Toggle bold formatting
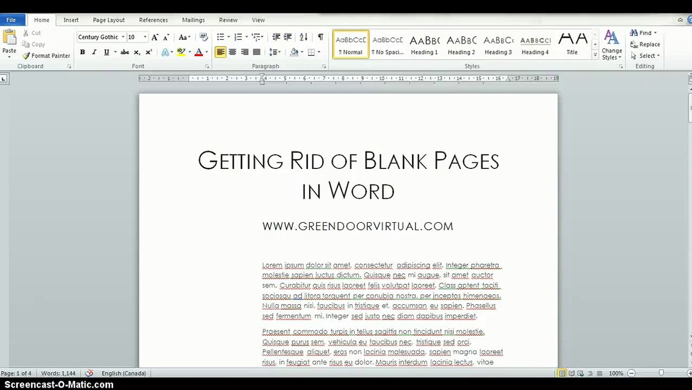Screen dimensions: 692x390 coord(82,52)
